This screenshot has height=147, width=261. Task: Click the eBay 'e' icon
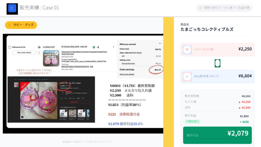pos(187,77)
